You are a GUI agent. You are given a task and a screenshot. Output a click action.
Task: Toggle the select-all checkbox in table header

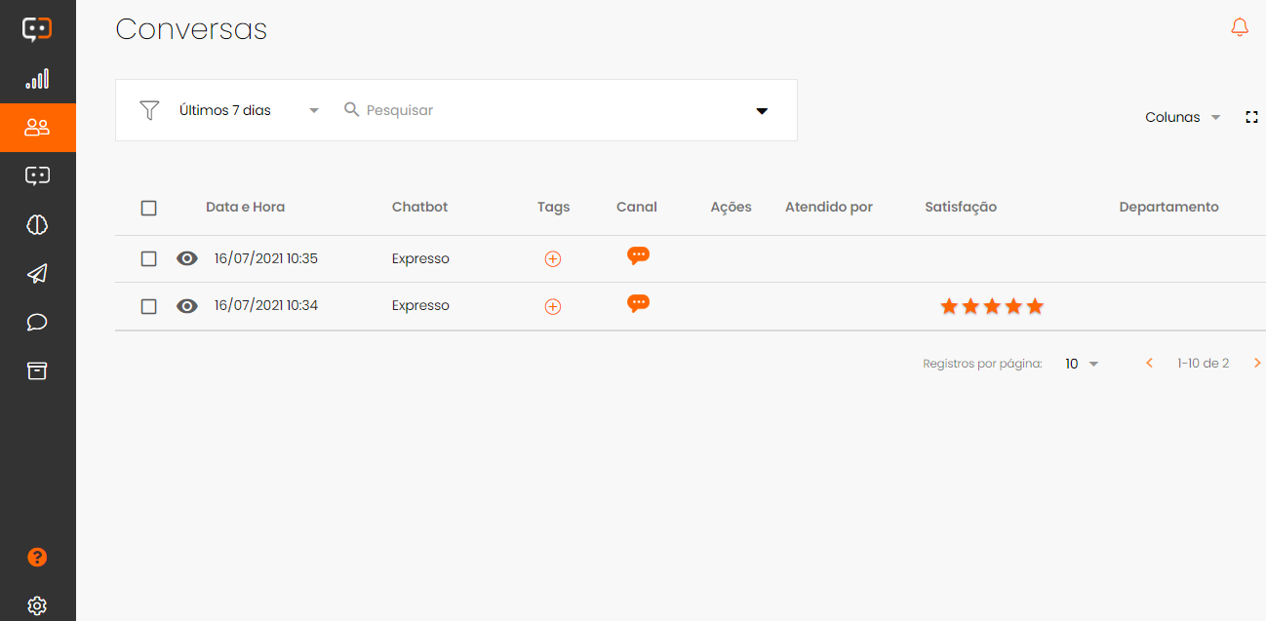pos(148,208)
